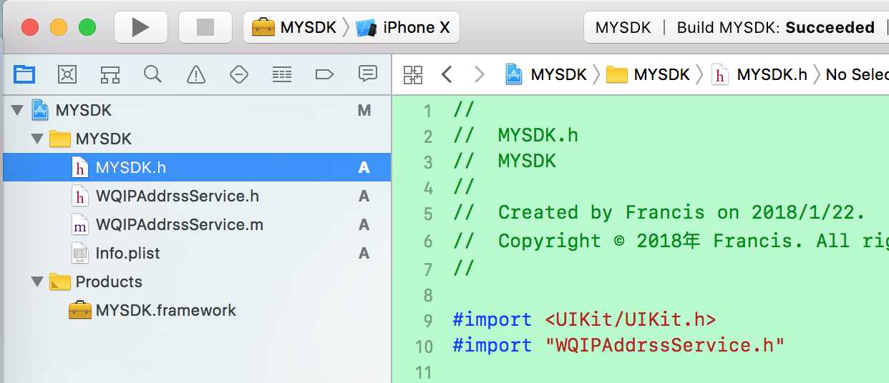This screenshot has height=383, width=889.
Task: Stop the running build
Action: pos(205,27)
